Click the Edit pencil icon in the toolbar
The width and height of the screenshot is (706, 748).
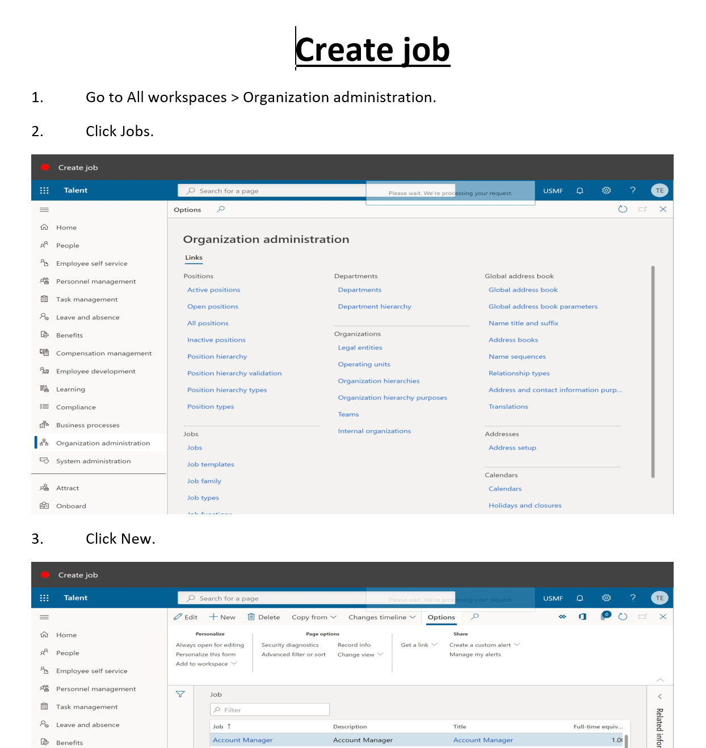coord(186,617)
